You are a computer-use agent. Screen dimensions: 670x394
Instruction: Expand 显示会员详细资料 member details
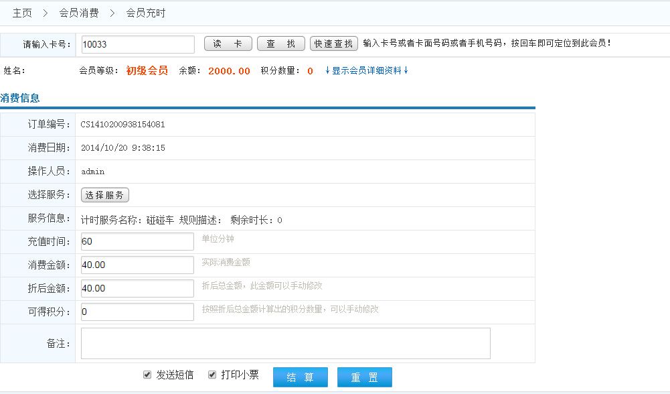coord(366,71)
